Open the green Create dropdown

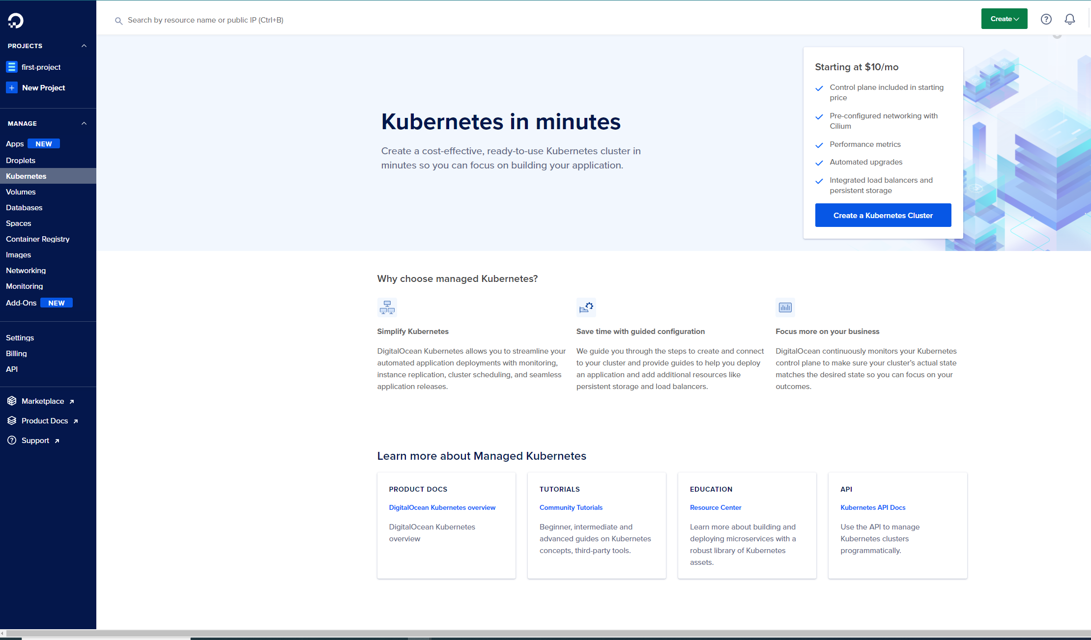point(1004,19)
